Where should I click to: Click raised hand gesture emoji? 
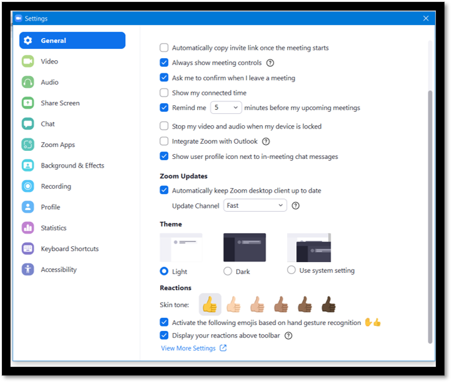coord(368,322)
